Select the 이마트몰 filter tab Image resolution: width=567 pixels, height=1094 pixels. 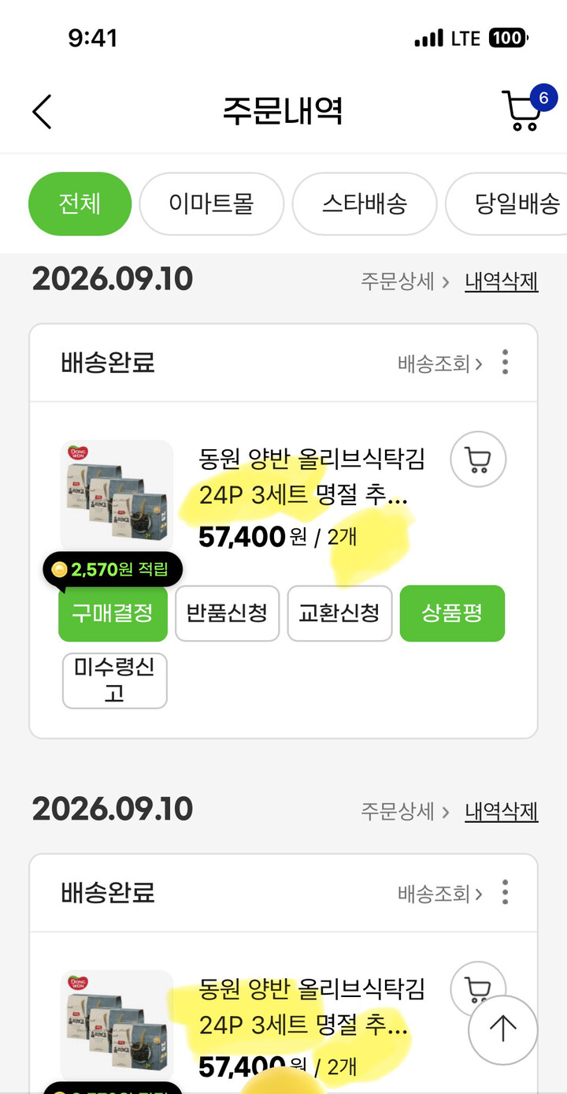point(211,203)
